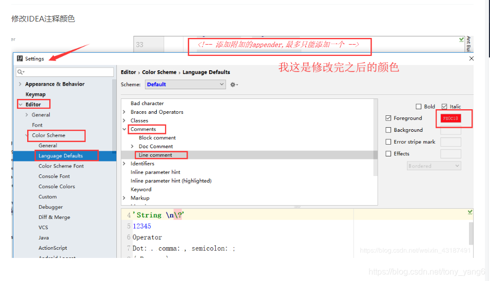
Task: Uncheck the Foreground checkbox
Action: click(x=388, y=118)
